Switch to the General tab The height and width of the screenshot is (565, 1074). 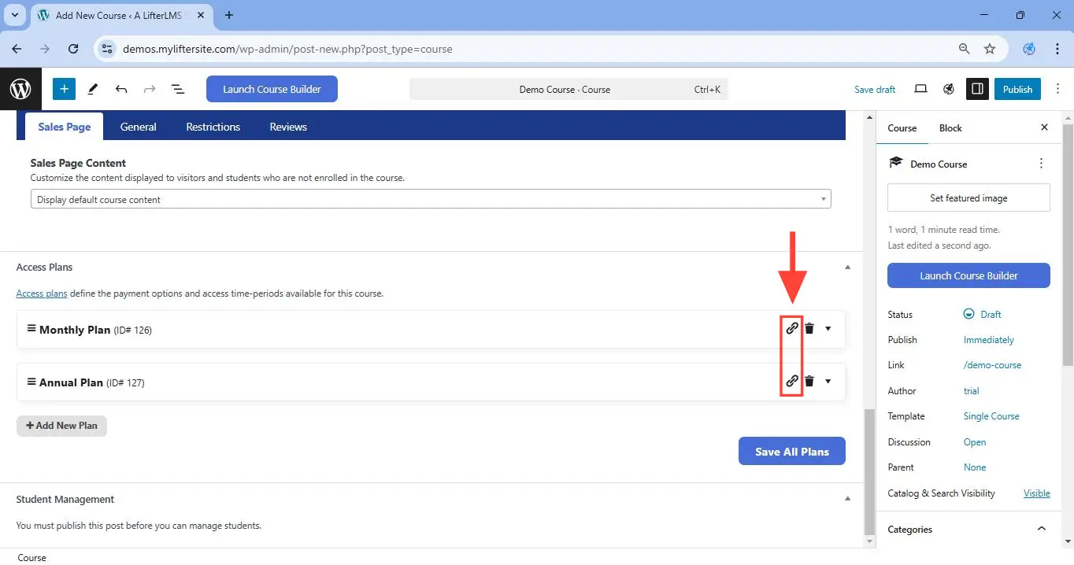point(139,127)
